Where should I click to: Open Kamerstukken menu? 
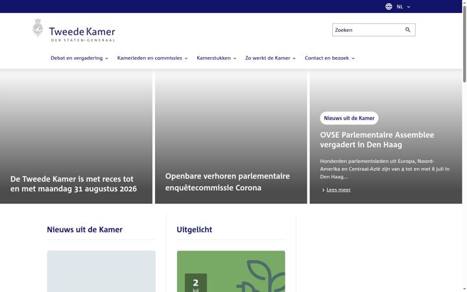coord(217,58)
